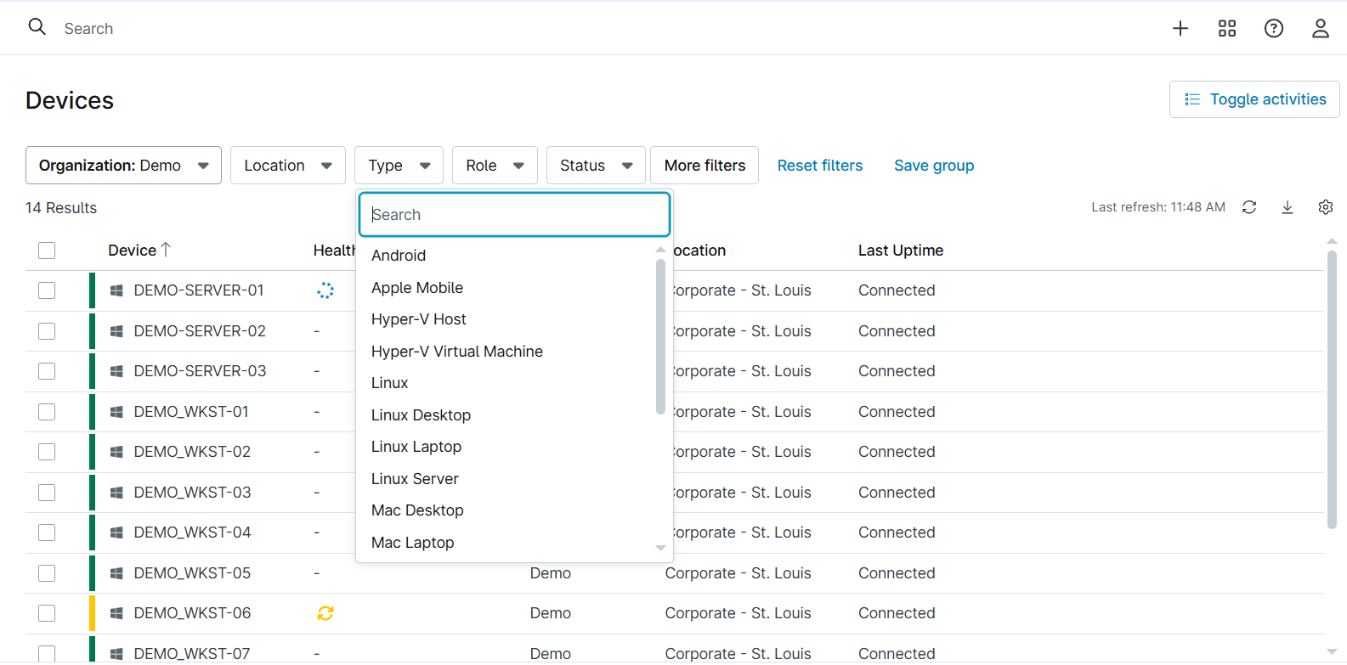Open the Role filter dropdown
The image size is (1347, 665).
(495, 166)
